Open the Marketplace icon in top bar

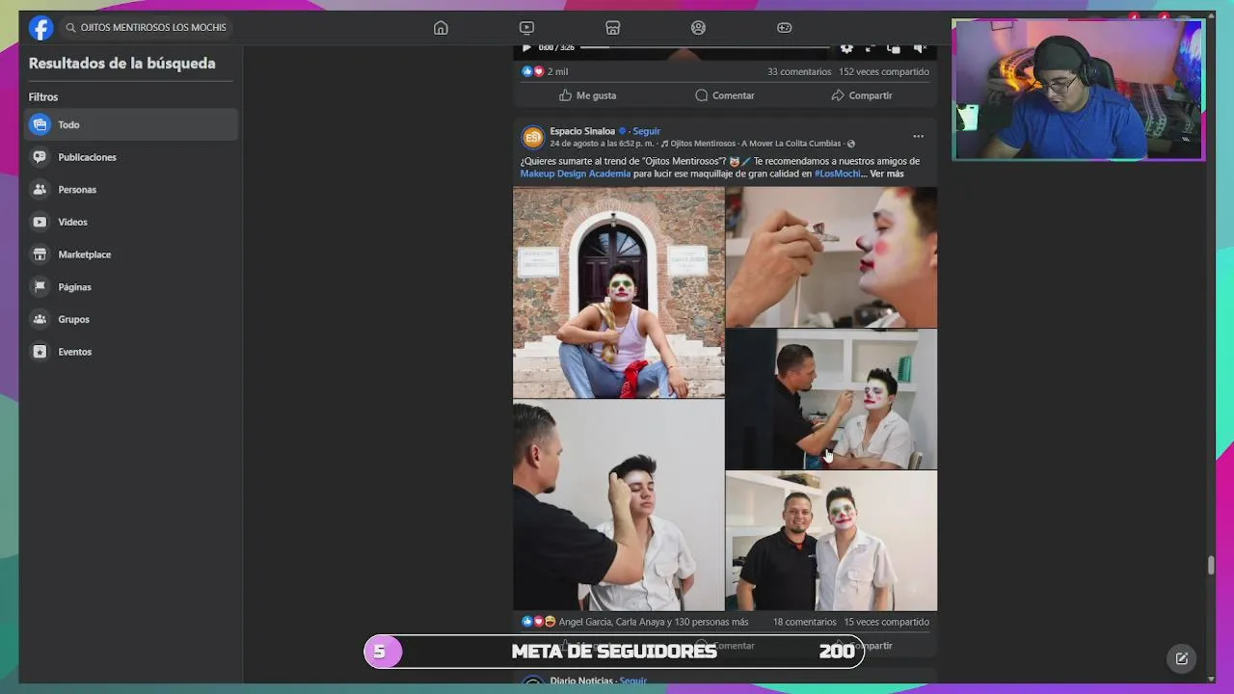pyautogui.click(x=612, y=28)
